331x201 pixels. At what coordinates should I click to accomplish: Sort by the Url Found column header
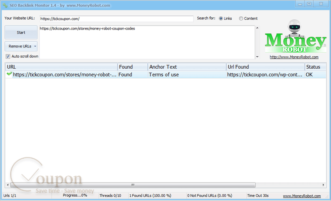point(265,67)
